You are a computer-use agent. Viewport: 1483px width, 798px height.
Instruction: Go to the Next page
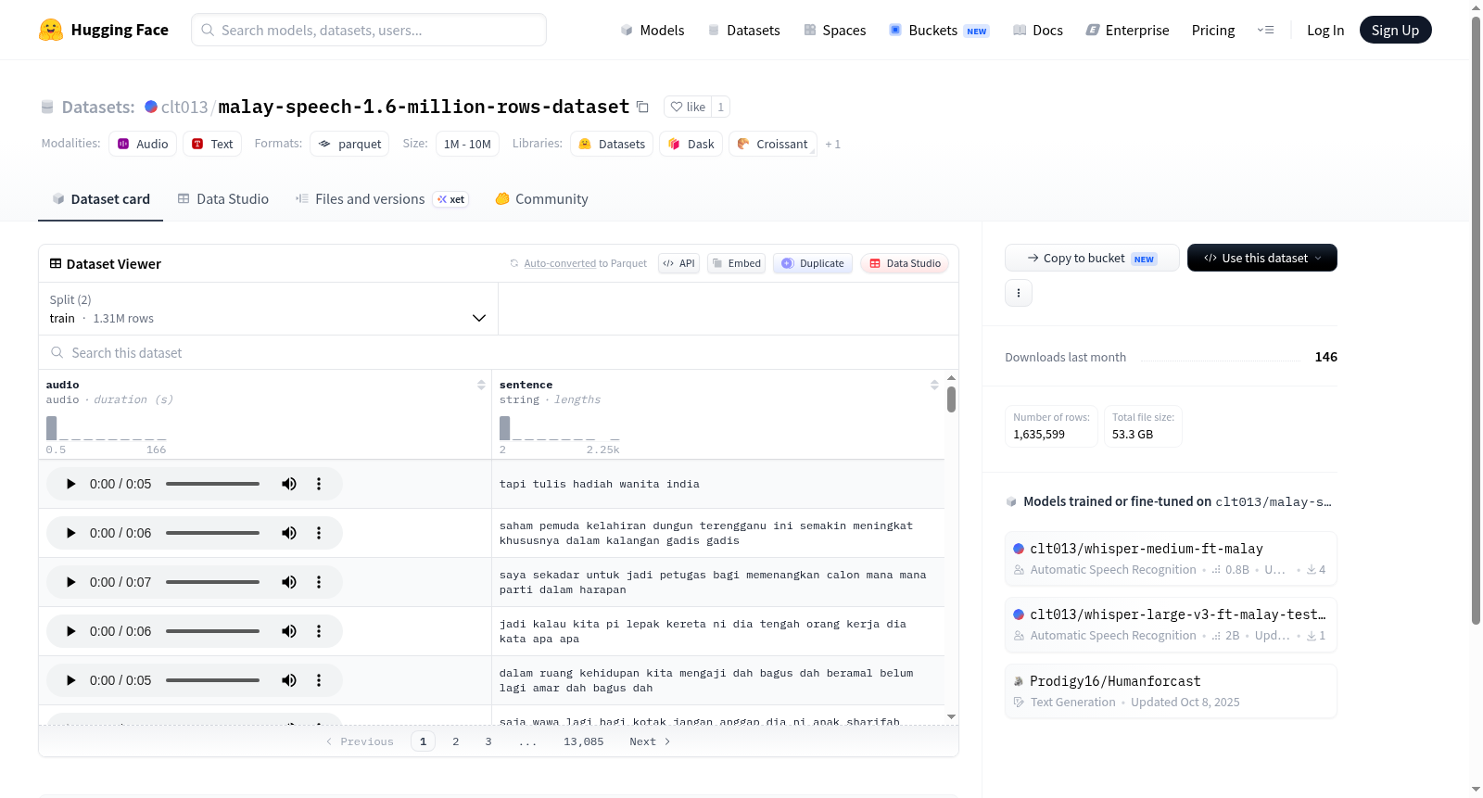(650, 741)
